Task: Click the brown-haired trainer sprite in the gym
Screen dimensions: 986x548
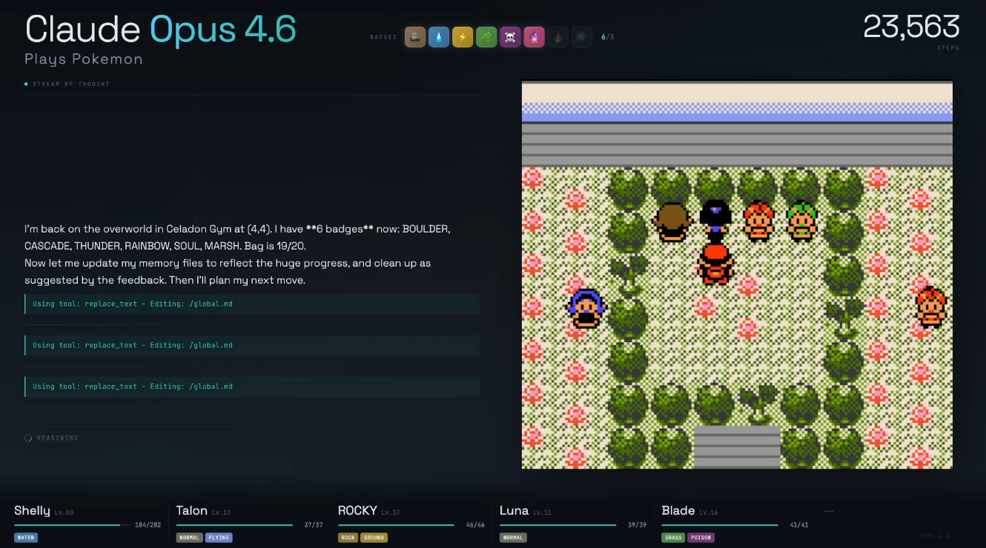Action: pos(672,221)
